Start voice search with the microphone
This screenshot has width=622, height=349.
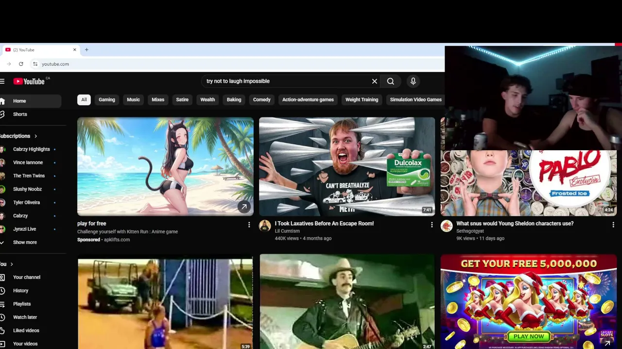click(x=413, y=81)
